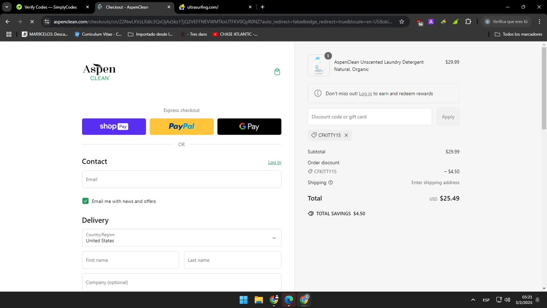Click the green chart extension icon
The image size is (547, 308).
point(455,22)
